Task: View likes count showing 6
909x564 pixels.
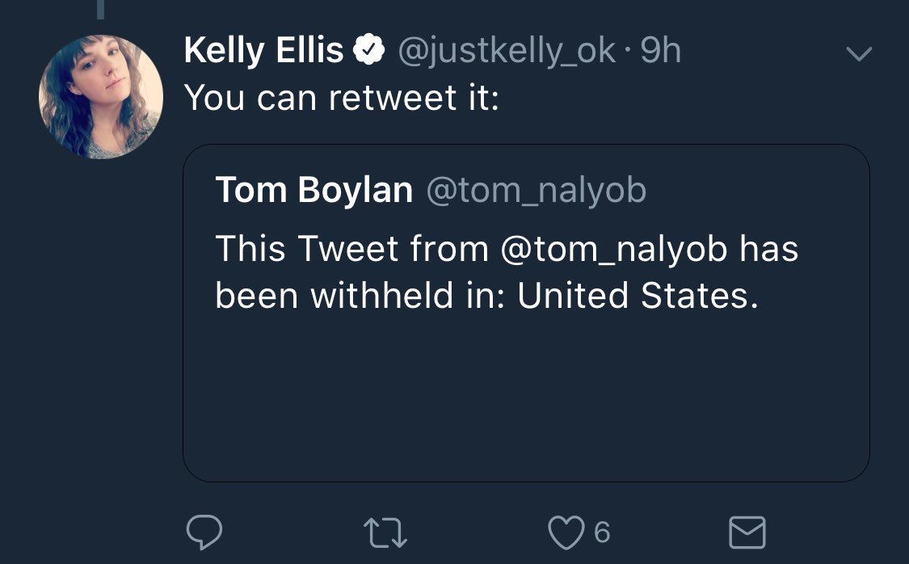Action: pyautogui.click(x=602, y=532)
